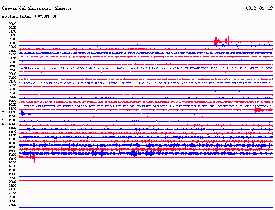Select the 01:00 time label
The height and width of the screenshot is (210, 275).
pyautogui.click(x=13, y=31)
